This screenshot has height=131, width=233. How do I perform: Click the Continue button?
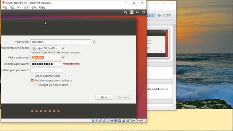123,98
